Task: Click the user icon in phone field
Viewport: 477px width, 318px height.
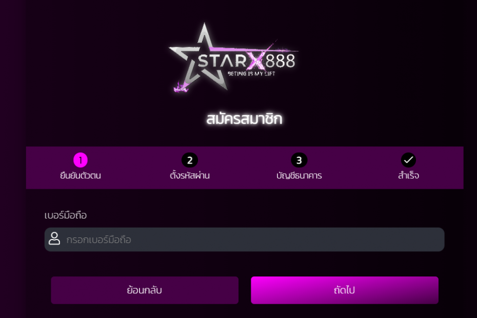Action: (54, 239)
